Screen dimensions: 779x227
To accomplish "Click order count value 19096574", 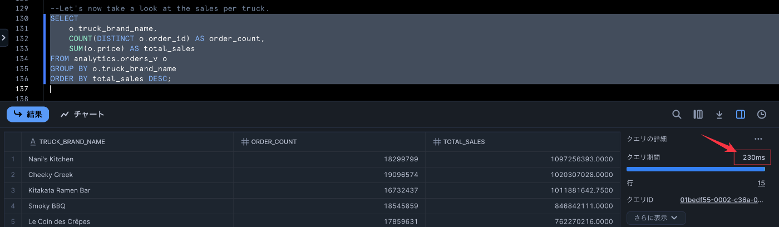I will (401, 175).
